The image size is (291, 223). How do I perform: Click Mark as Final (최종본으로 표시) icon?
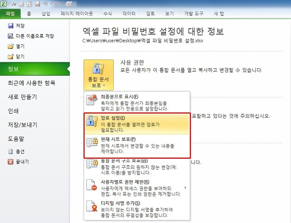92,100
